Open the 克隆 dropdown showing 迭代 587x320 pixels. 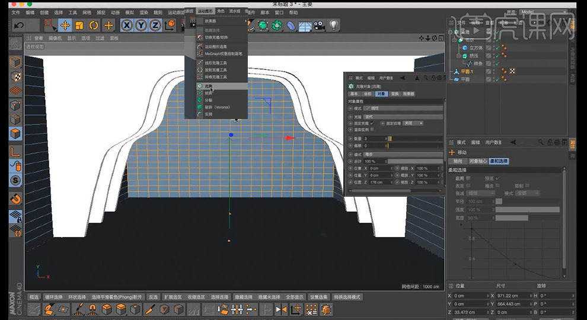403,117
